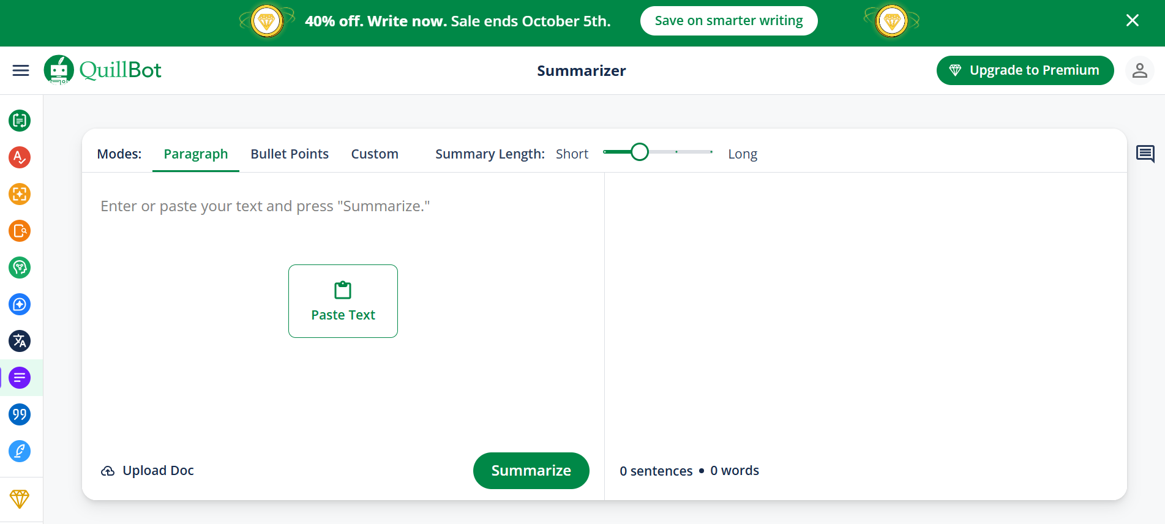
Task: Click the Premium diamond icon in sidebar
Action: click(x=20, y=498)
